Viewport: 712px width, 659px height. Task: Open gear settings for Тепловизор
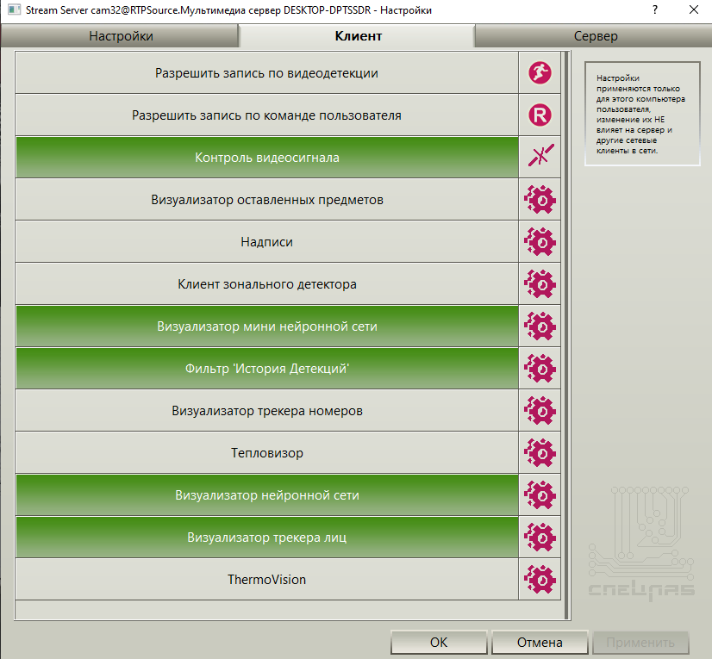pos(540,452)
